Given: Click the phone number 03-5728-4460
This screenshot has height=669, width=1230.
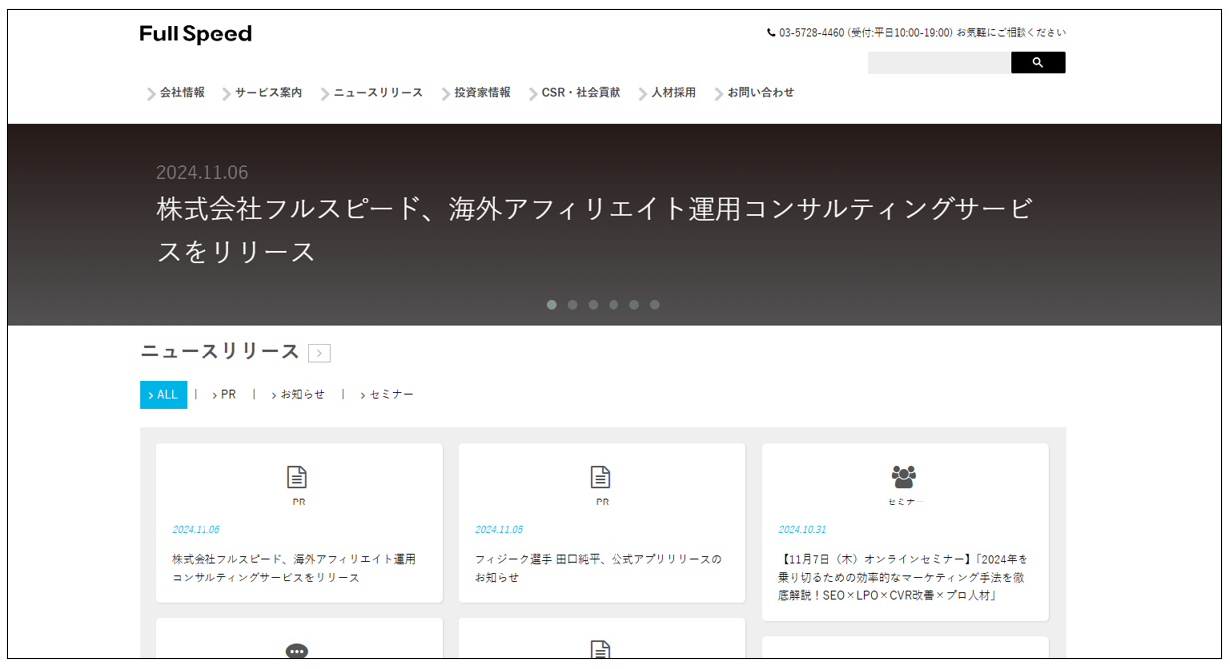Looking at the screenshot, I should (811, 32).
